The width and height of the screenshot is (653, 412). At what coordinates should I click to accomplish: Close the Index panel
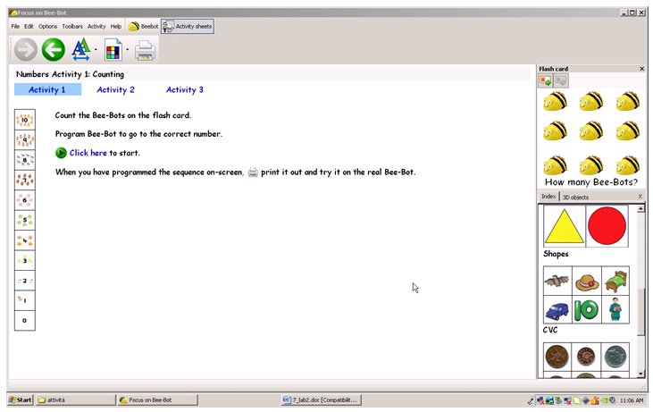[x=640, y=197]
